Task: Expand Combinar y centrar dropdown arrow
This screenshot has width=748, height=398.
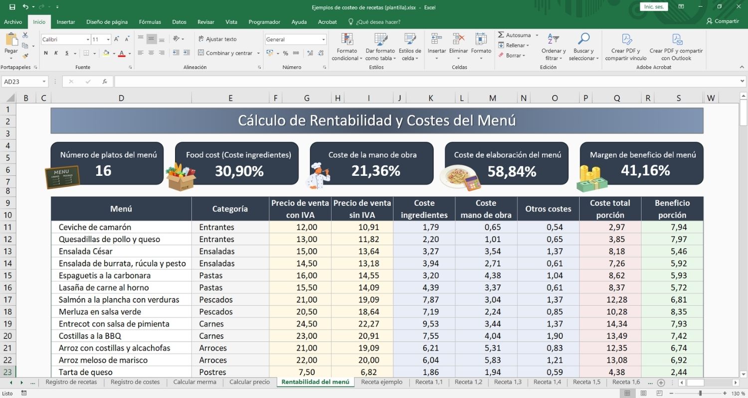Action: click(x=258, y=53)
